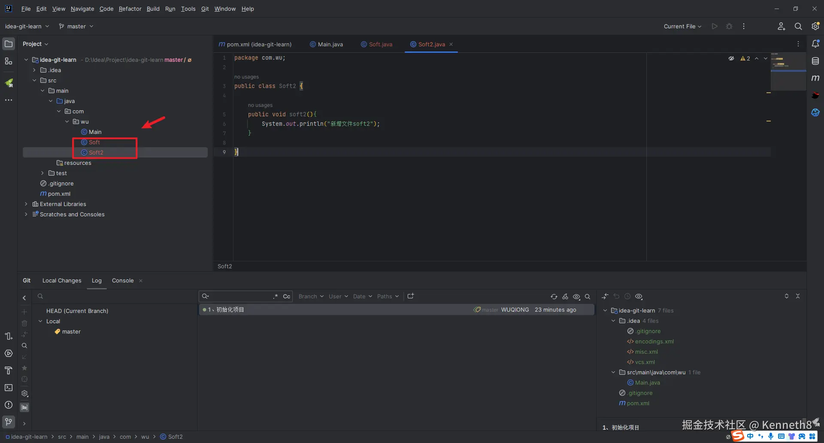Switch to the Local Changes tab
This screenshot has width=824, height=443.
62,280
